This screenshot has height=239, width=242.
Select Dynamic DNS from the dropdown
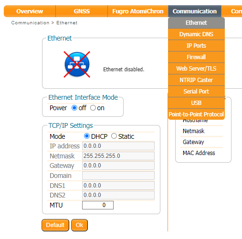coord(196,34)
